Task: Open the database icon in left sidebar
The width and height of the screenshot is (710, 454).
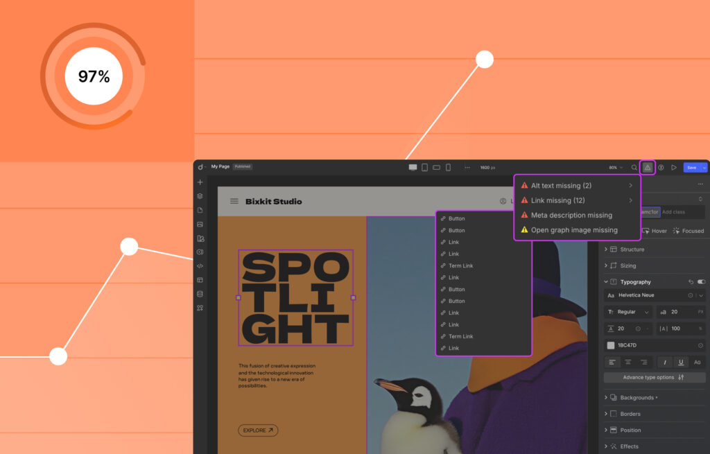Action: [x=200, y=294]
